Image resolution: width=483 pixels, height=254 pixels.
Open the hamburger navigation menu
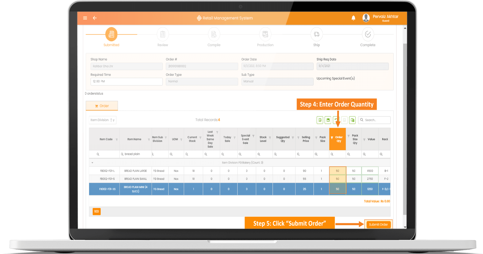(x=85, y=18)
